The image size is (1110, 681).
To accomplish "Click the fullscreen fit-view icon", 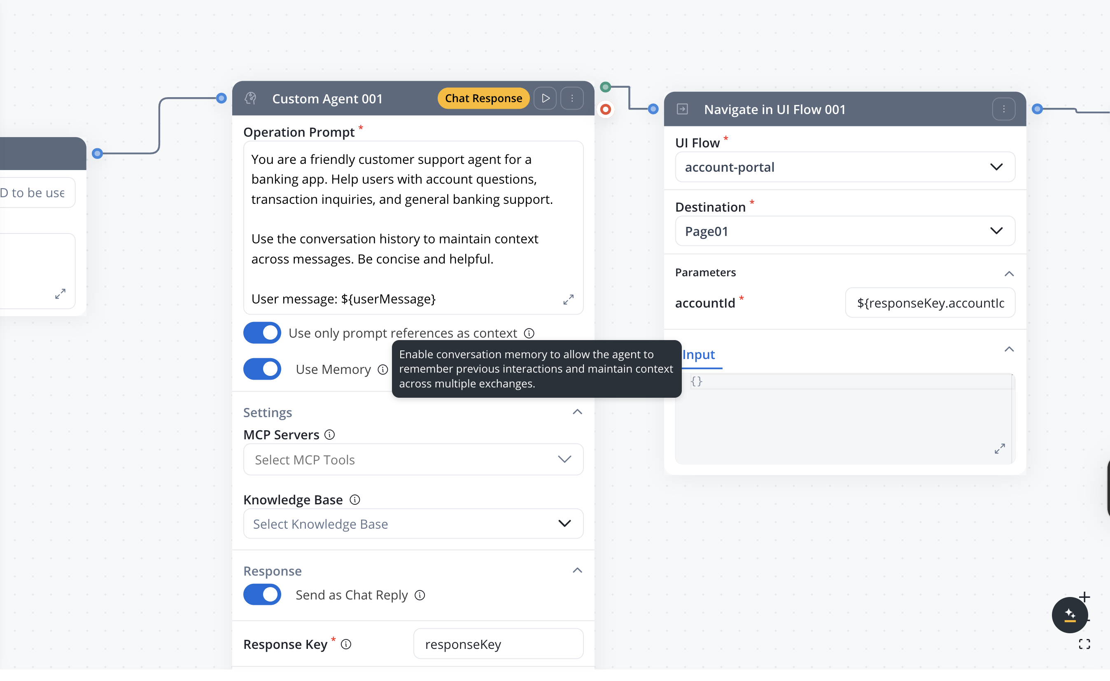I will tap(1084, 644).
